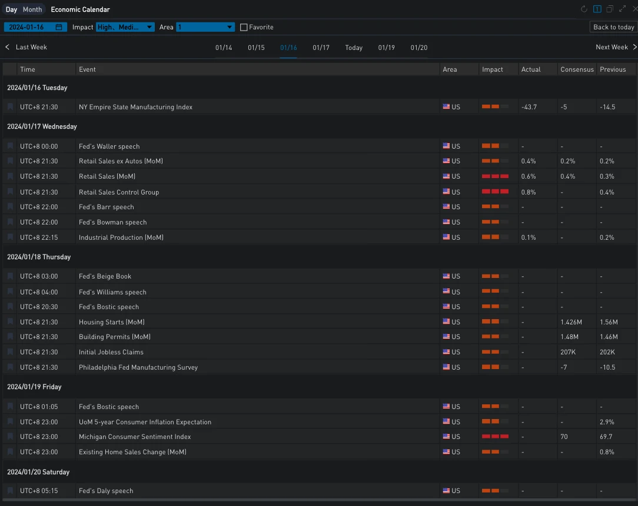Bookmark the Initial Jobless Claims event

click(11, 352)
